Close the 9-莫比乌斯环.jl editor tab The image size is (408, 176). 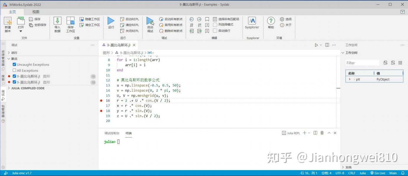[x=134, y=45]
